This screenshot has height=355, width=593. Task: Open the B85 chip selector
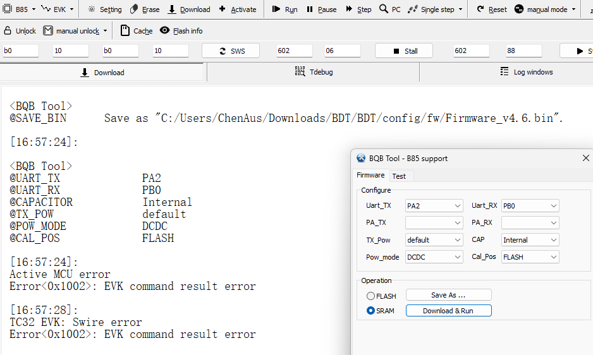[19, 9]
